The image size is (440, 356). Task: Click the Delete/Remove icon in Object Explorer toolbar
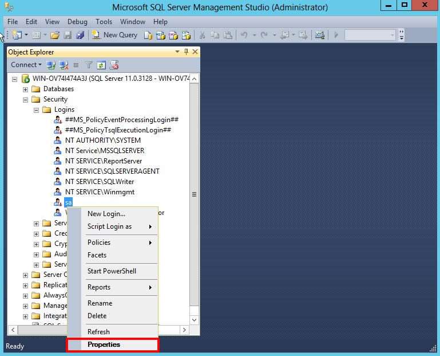click(x=114, y=65)
